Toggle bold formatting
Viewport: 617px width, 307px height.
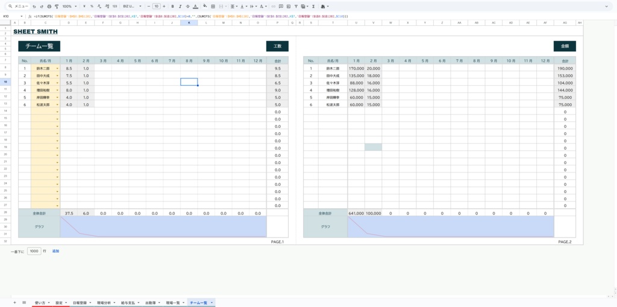pos(173,7)
